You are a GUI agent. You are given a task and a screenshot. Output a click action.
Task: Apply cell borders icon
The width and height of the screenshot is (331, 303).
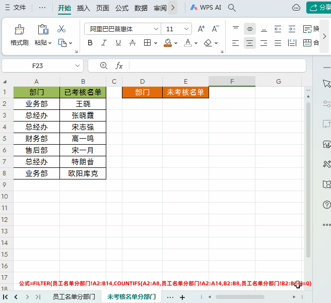(x=147, y=43)
